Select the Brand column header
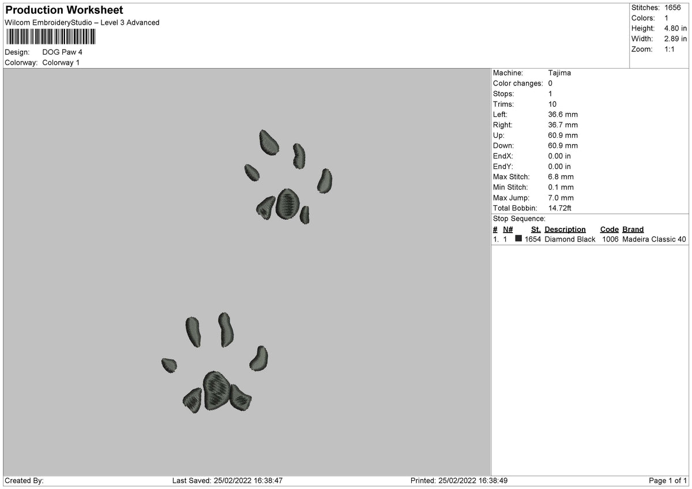Viewport: 692px width, 489px height. click(633, 229)
